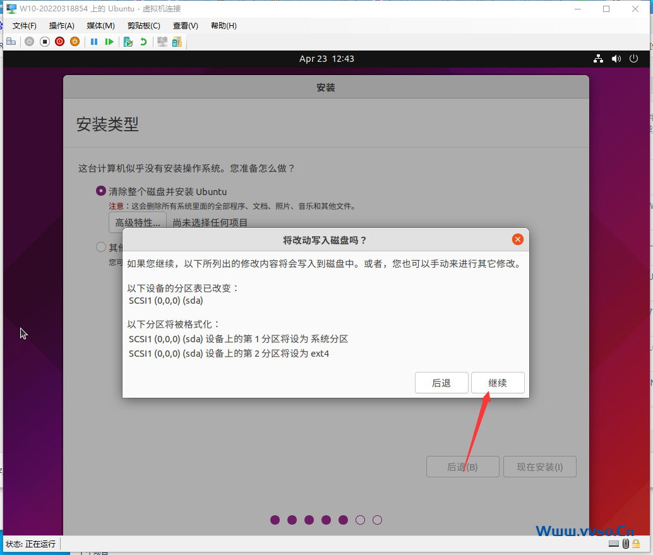This screenshot has width=653, height=555.
Task: Pause the virtual machine
Action: pyautogui.click(x=93, y=41)
